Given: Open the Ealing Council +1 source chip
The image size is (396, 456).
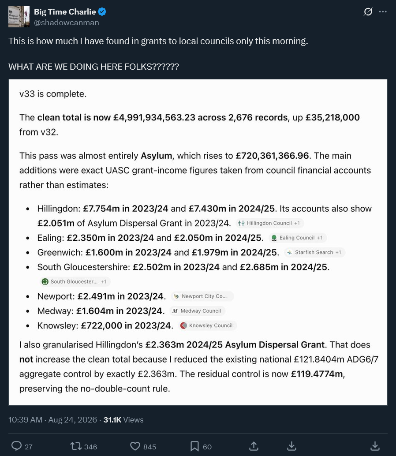Looking at the screenshot, I should [297, 238].
